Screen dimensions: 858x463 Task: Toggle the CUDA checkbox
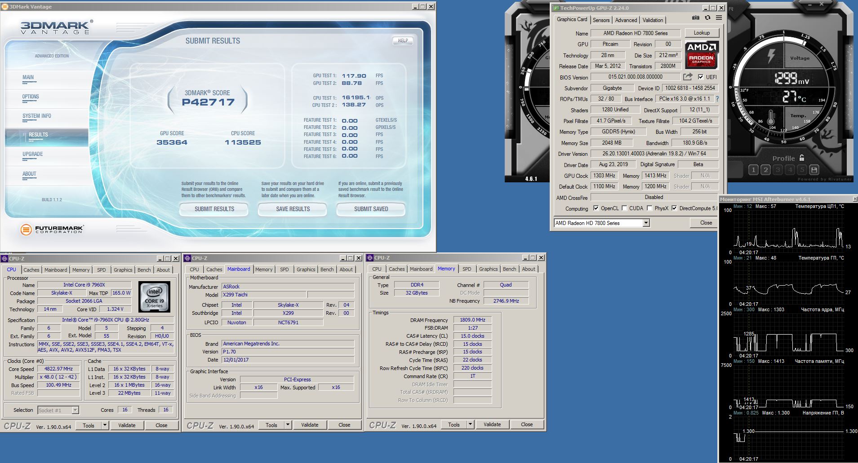624,208
